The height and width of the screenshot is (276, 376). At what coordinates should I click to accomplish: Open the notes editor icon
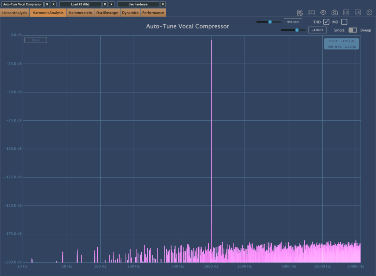click(300, 13)
